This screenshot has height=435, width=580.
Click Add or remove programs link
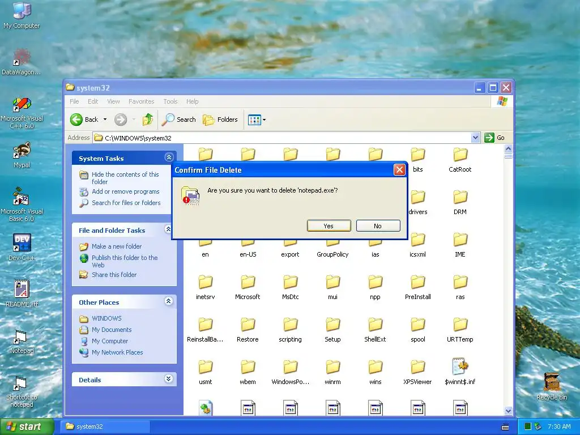125,191
